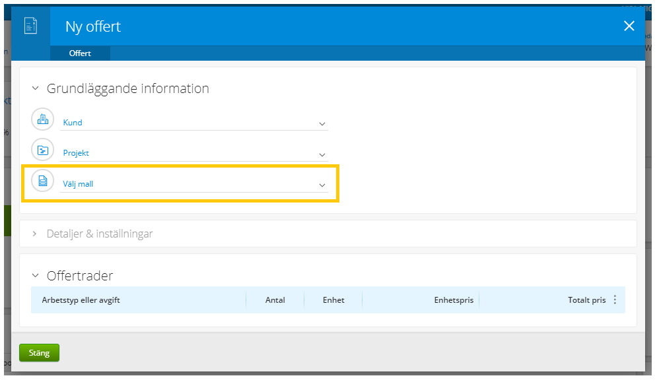Click the green Stäng button
Viewport: 657px width, 382px height.
[x=40, y=353]
